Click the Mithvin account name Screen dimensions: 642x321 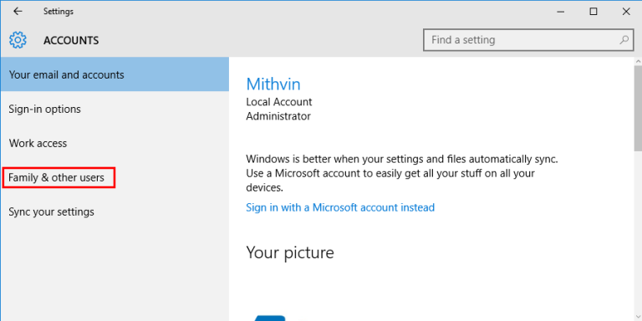coord(273,84)
